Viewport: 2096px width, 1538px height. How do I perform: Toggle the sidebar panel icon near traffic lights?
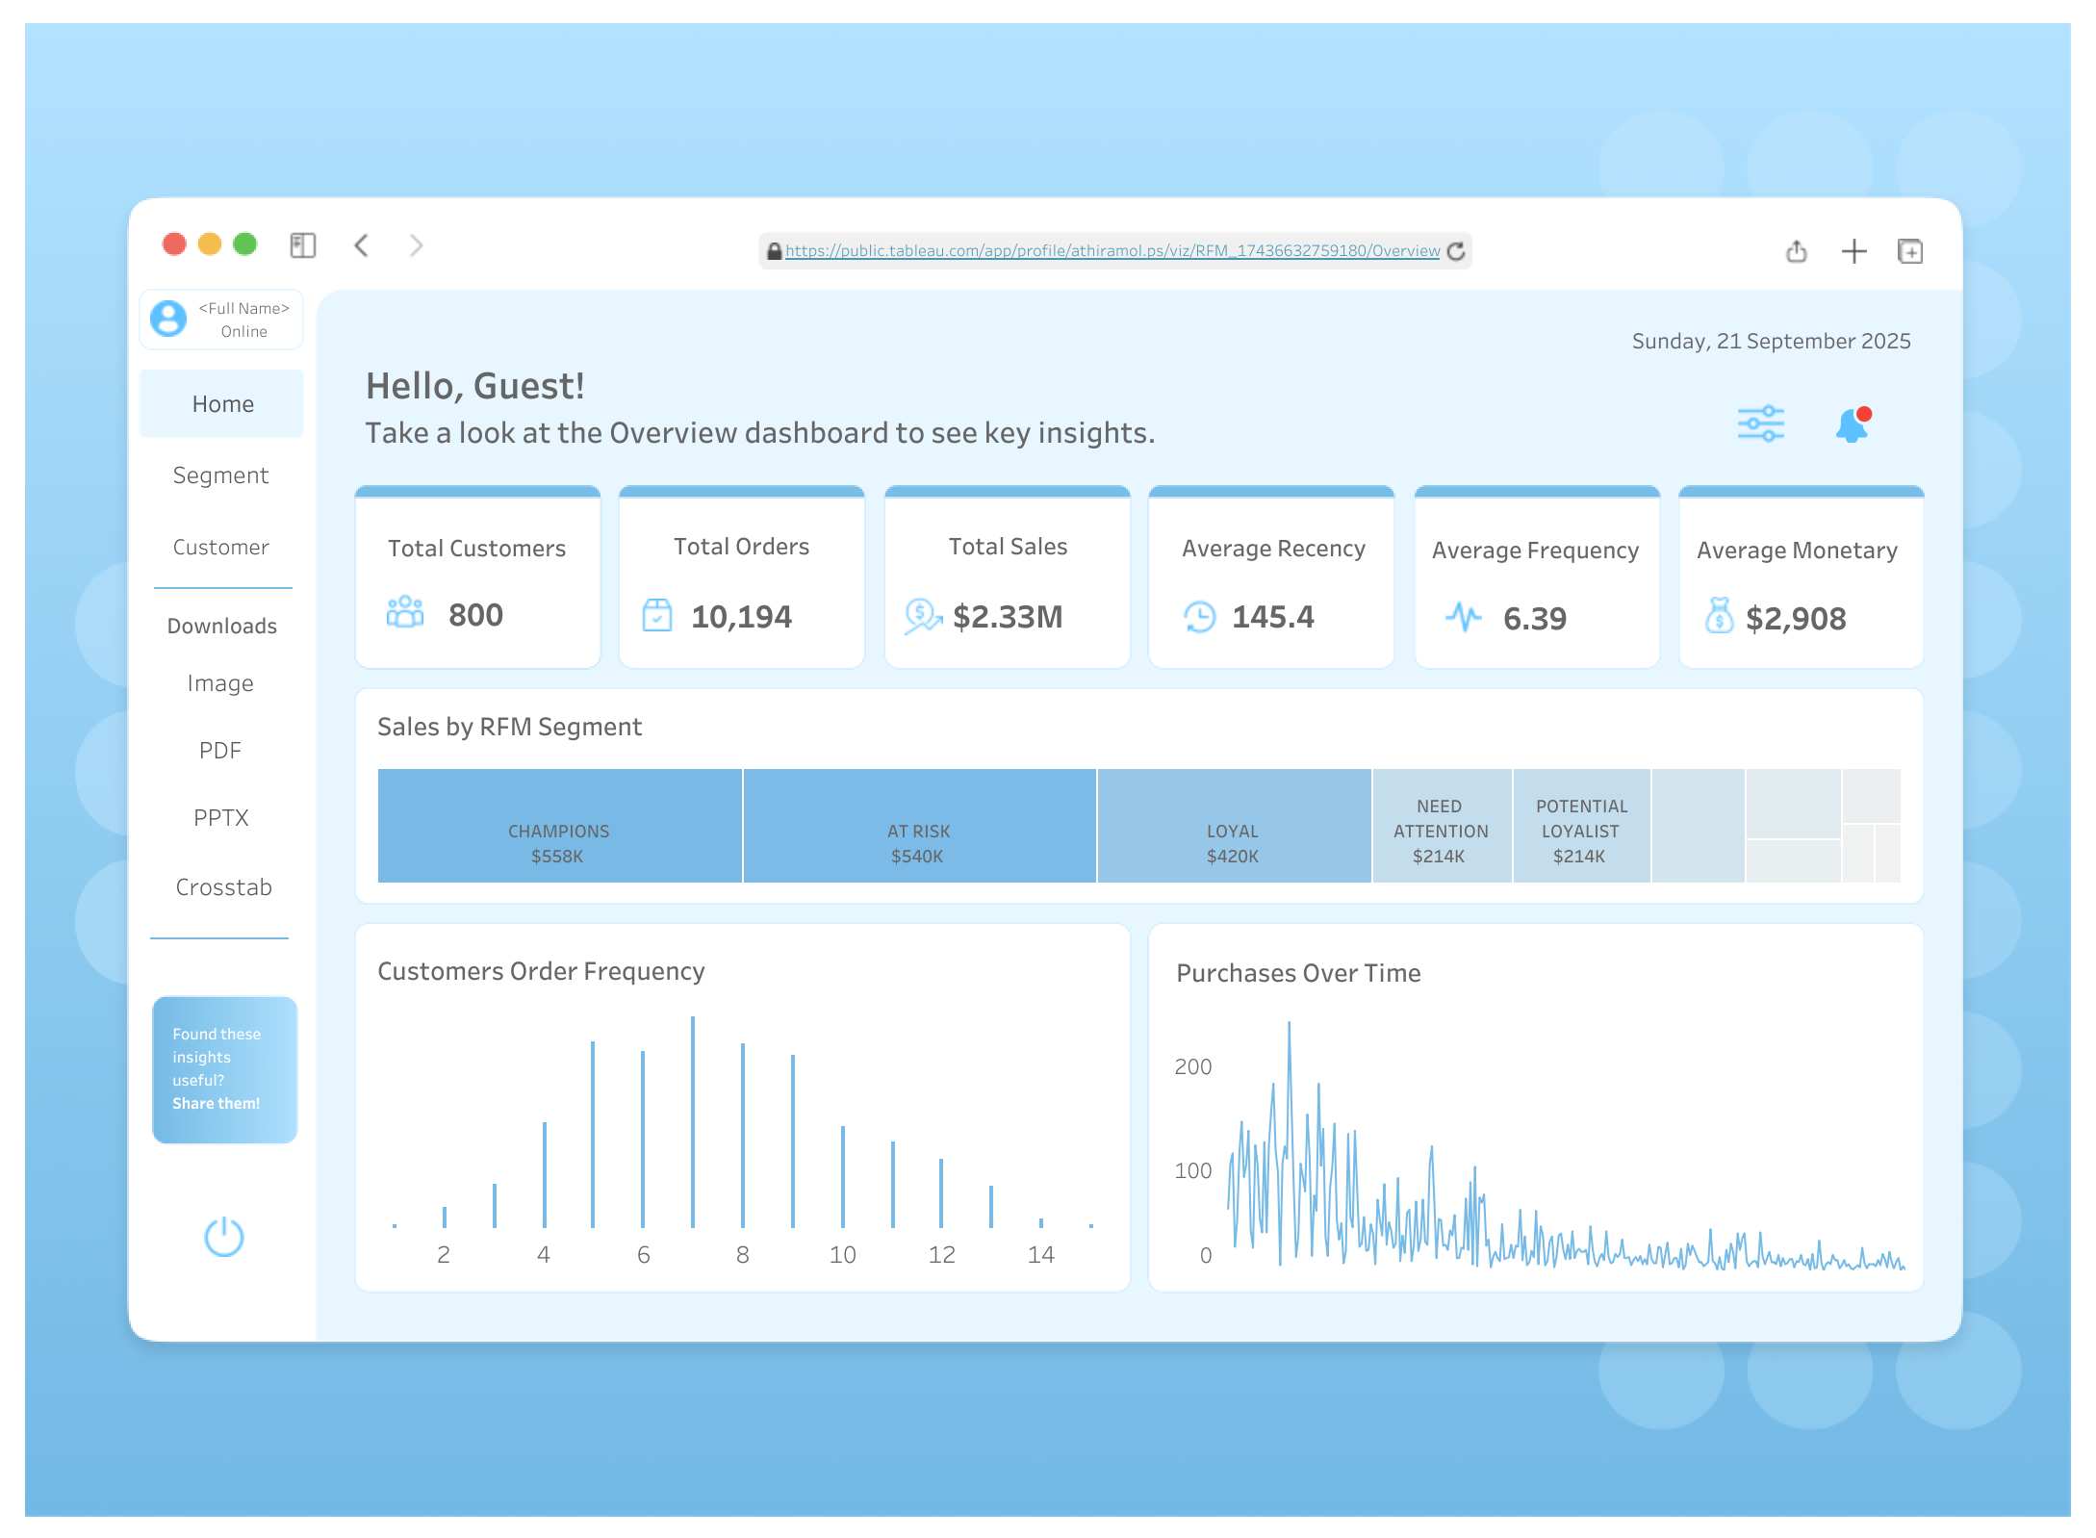click(x=303, y=245)
